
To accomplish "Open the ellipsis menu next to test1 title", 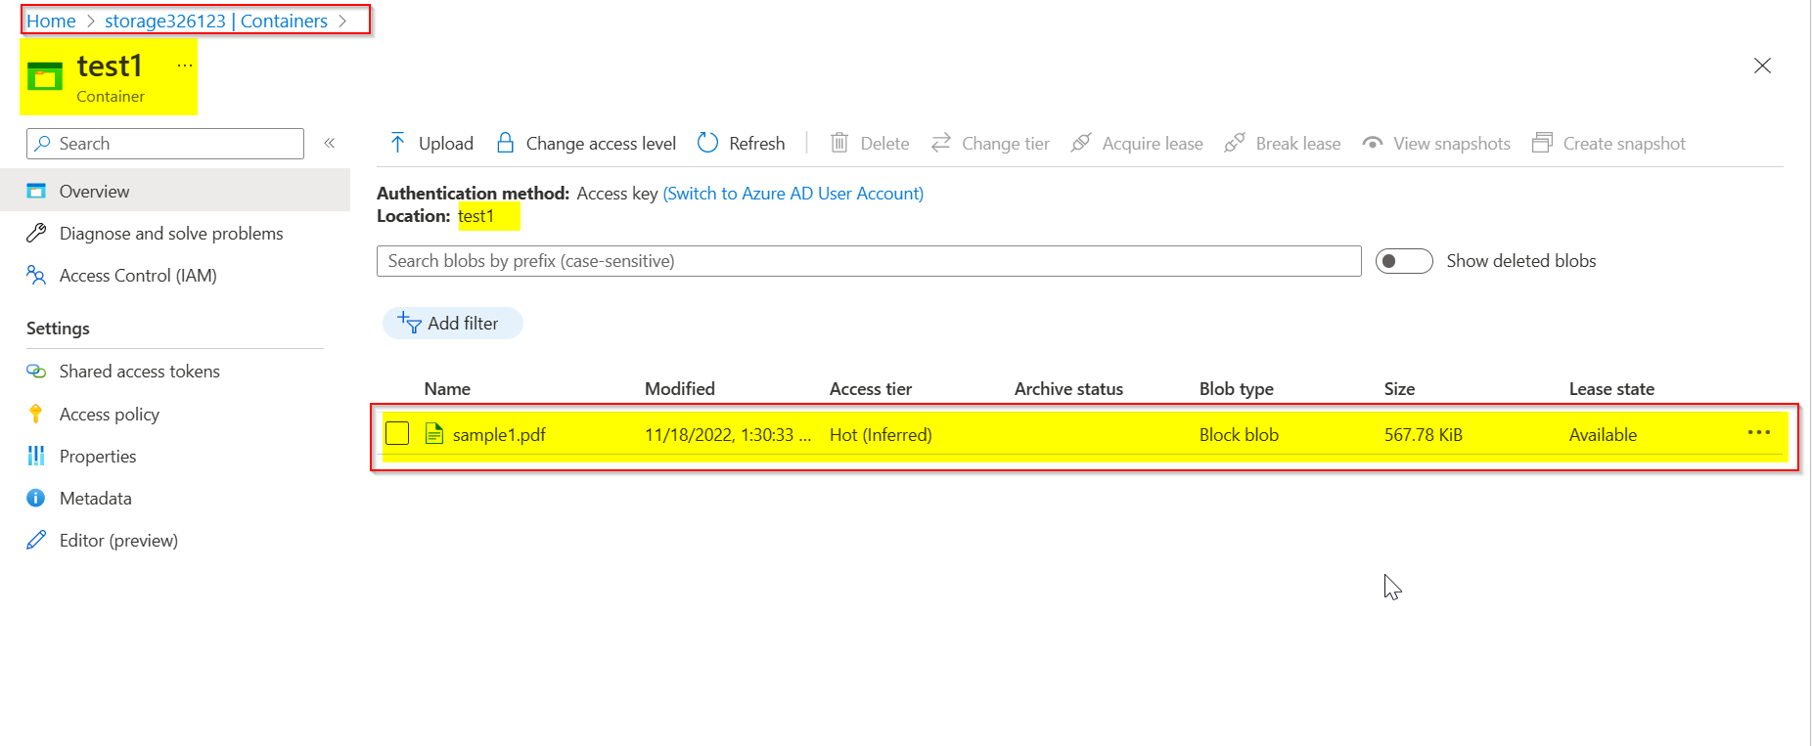I will 185,66.
